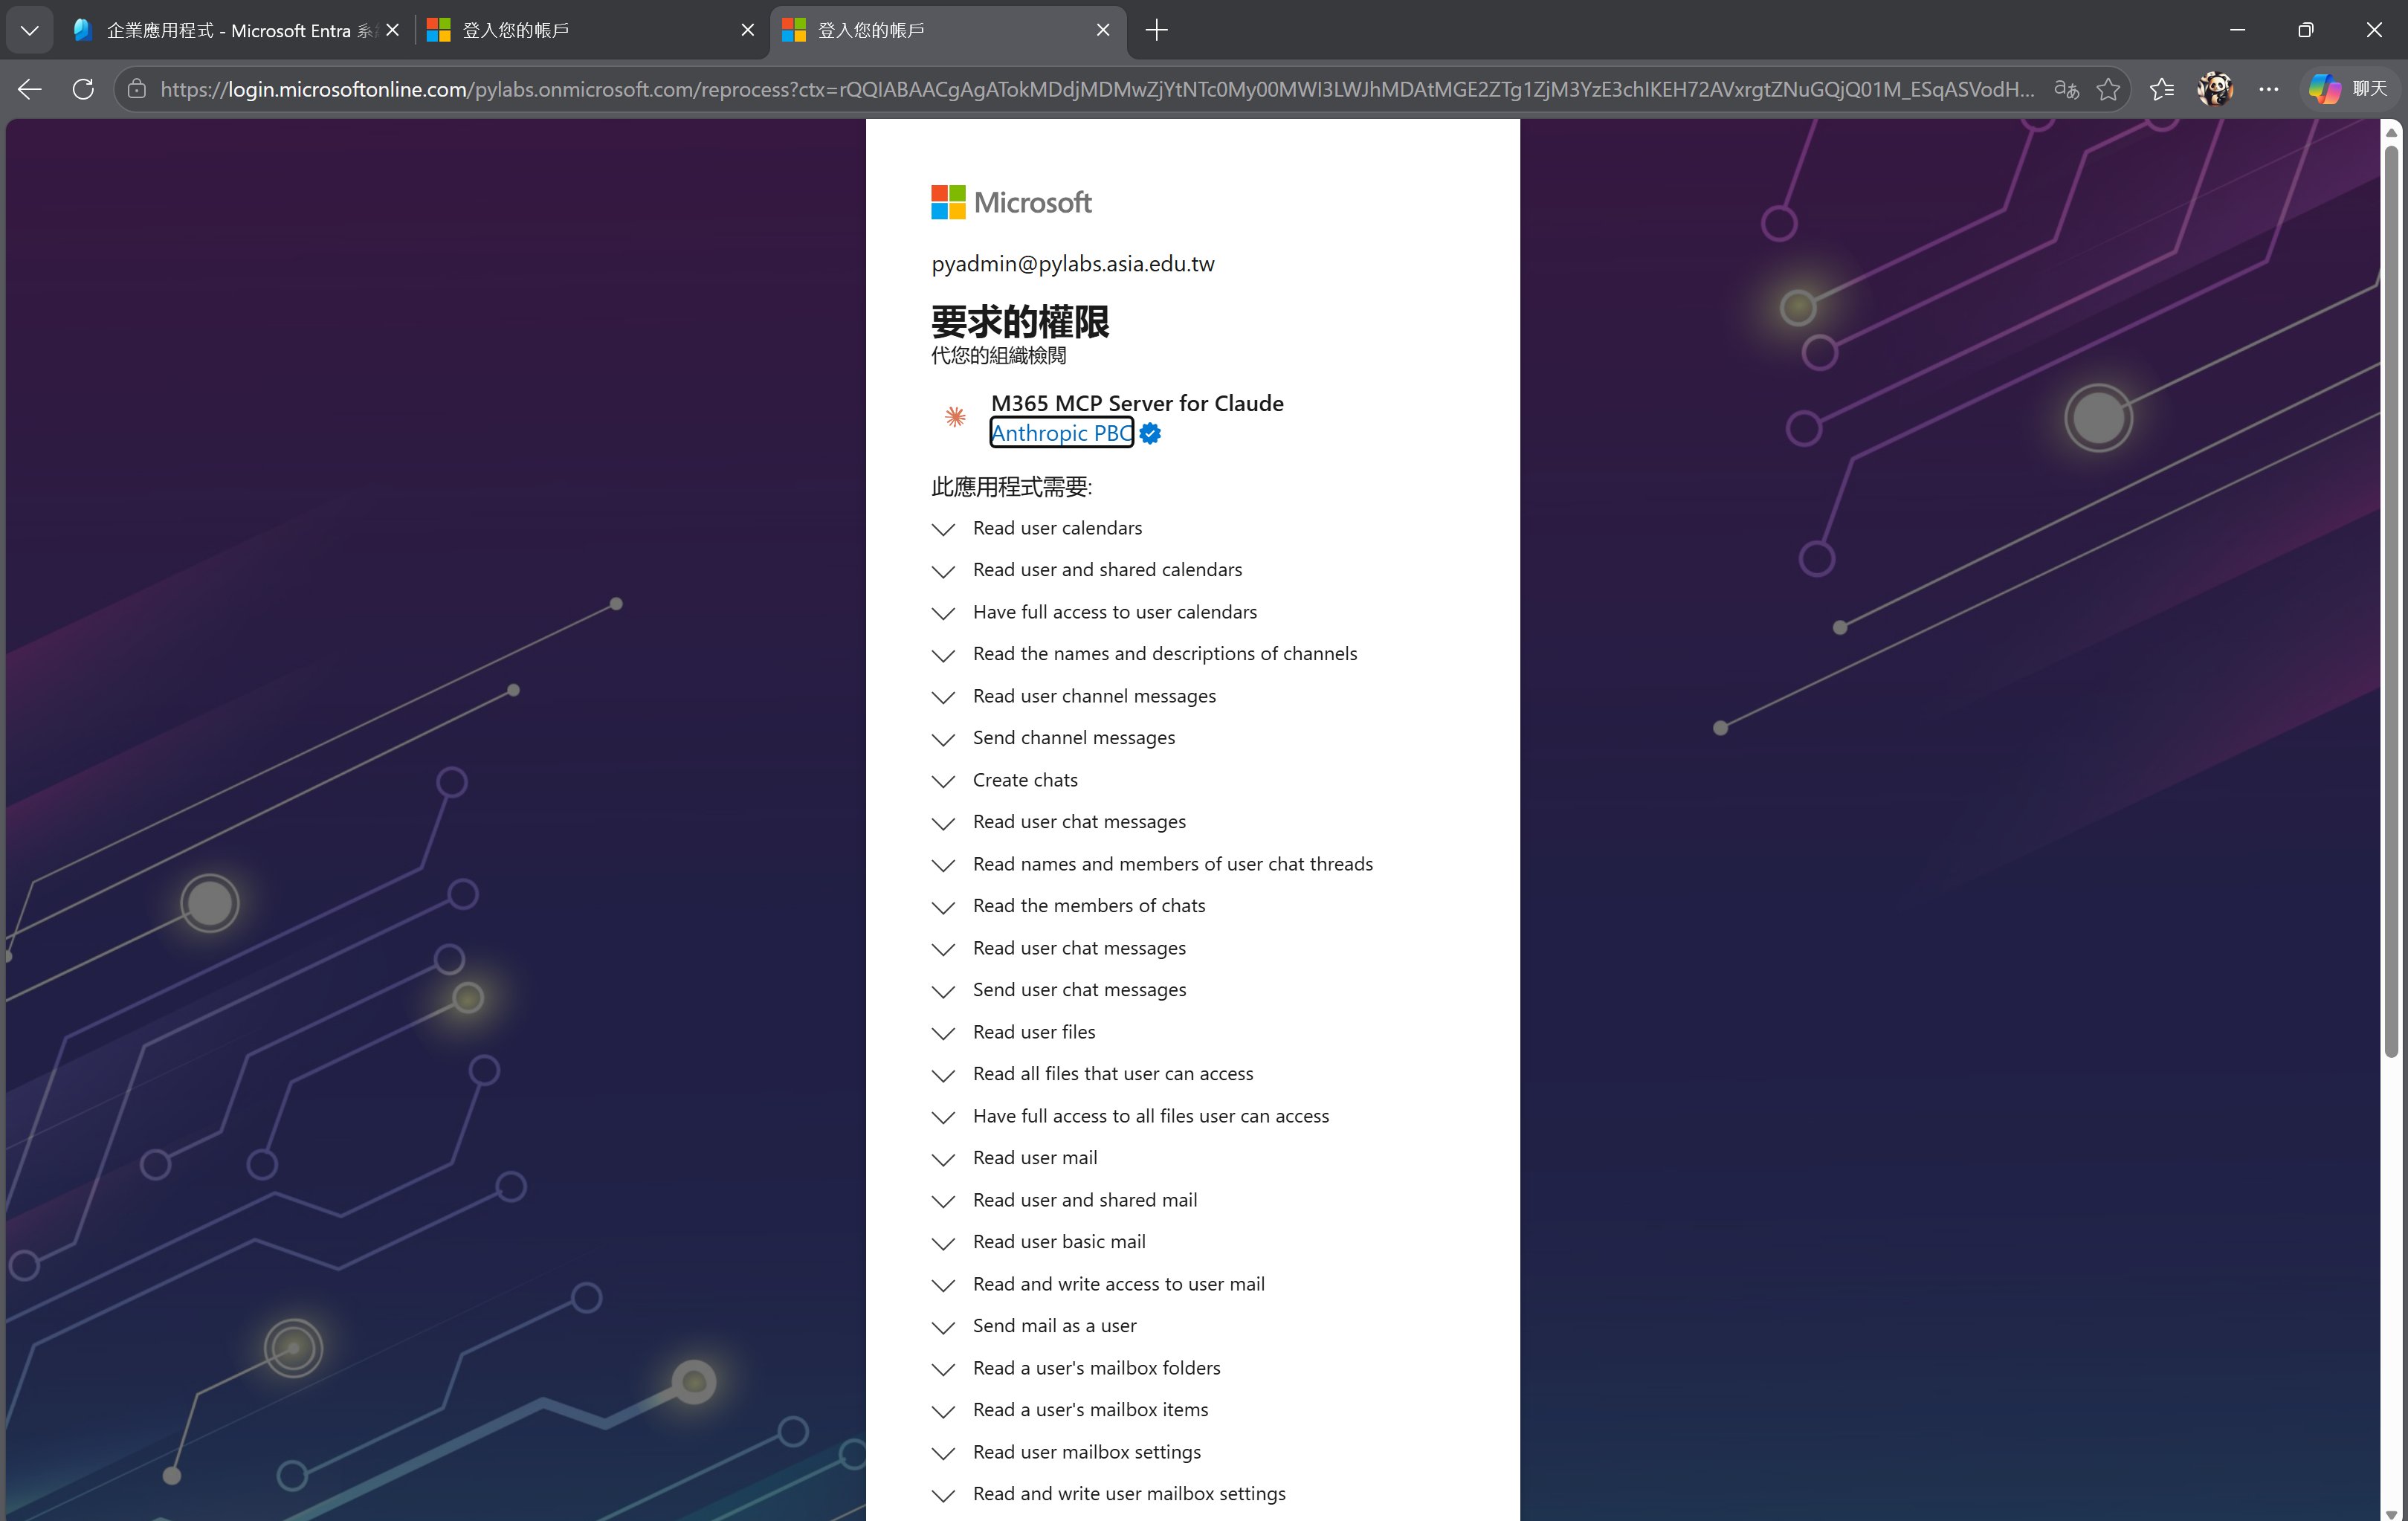Viewport: 2408px width, 1521px height.
Task: Open new tab with plus icon
Action: (x=1156, y=30)
